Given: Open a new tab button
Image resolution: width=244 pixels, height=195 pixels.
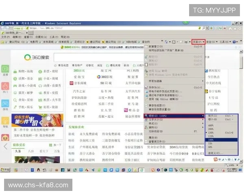Looking at the screenshot, I should (31, 33).
